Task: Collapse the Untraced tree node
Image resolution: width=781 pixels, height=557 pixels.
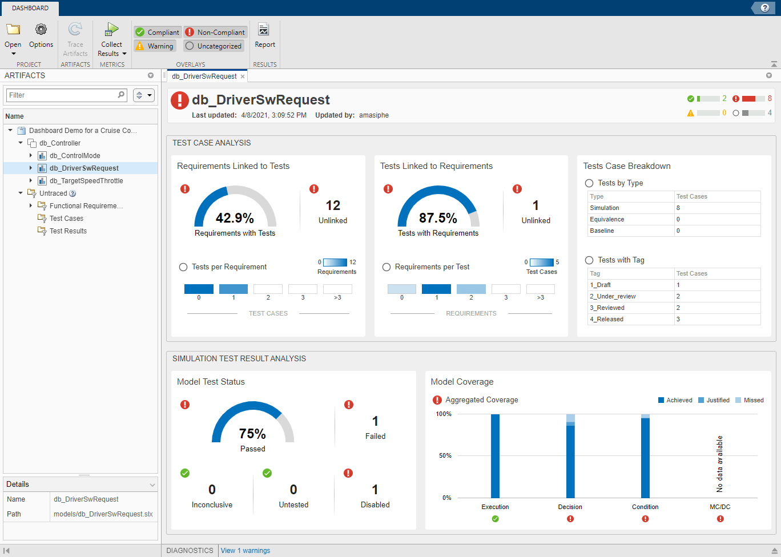Action: 21,193
